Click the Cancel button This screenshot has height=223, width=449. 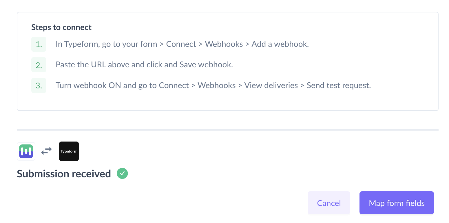tap(329, 203)
